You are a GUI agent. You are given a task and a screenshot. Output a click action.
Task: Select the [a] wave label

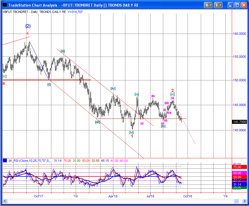tap(137, 94)
